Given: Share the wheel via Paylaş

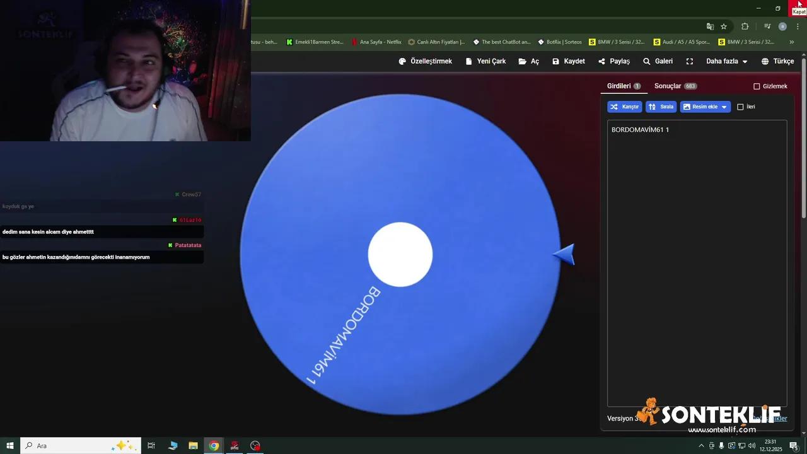Looking at the screenshot, I should pos(614,61).
